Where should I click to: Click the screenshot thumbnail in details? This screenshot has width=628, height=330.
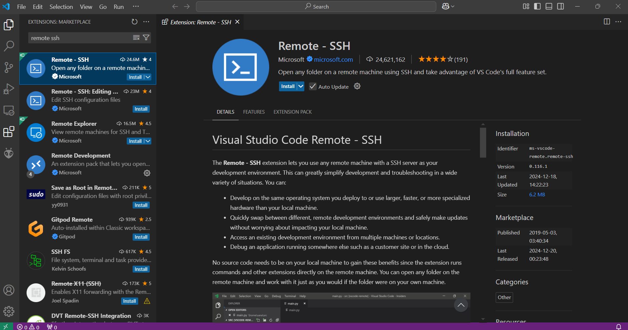[x=341, y=307]
